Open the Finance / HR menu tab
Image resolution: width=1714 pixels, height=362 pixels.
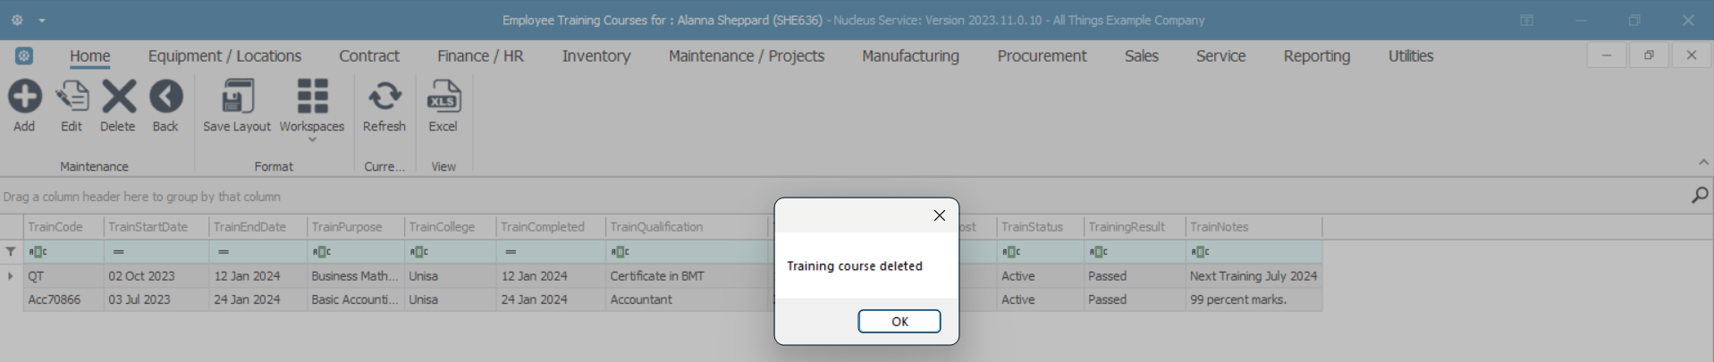pyautogui.click(x=480, y=56)
